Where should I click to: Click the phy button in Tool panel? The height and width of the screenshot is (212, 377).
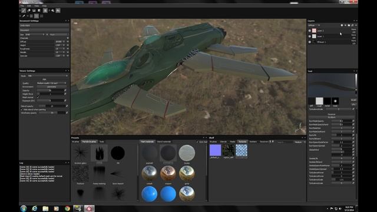pyautogui.click(x=353, y=105)
